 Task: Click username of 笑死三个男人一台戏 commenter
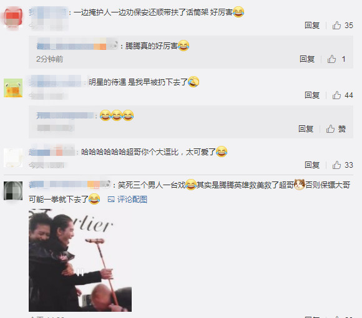tap(69, 185)
